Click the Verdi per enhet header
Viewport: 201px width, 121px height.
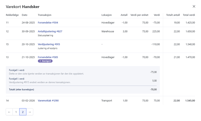coord(139,15)
